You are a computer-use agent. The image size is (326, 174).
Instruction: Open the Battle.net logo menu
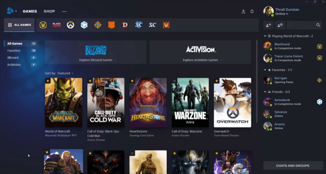pyautogui.click(x=10, y=11)
